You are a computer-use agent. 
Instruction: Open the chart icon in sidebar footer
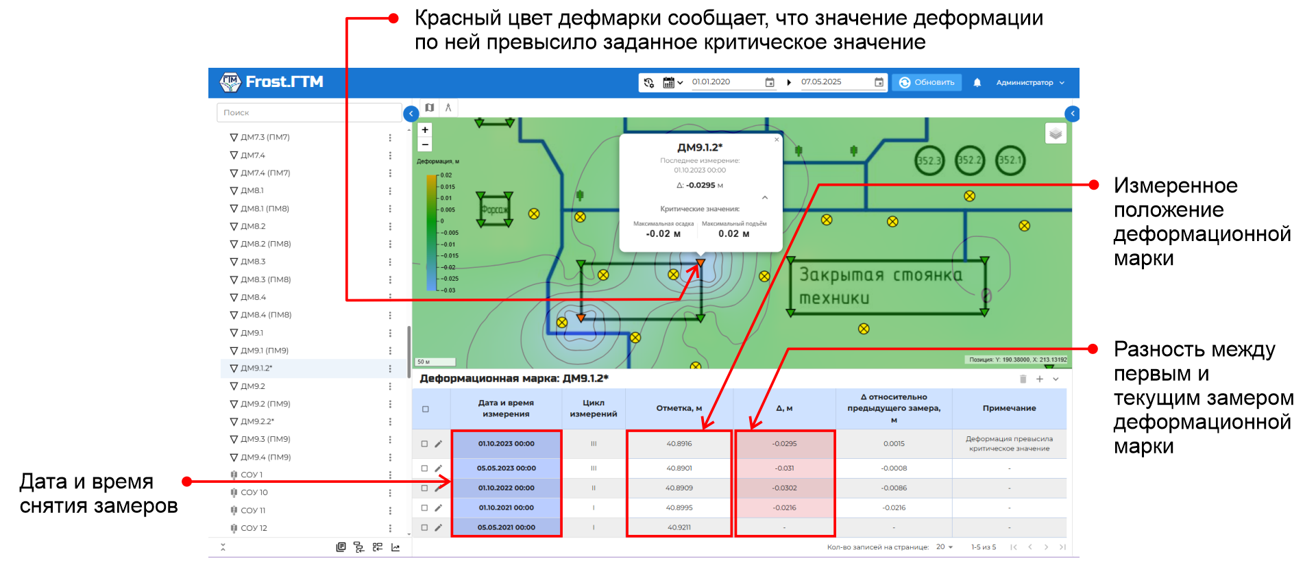[395, 547]
